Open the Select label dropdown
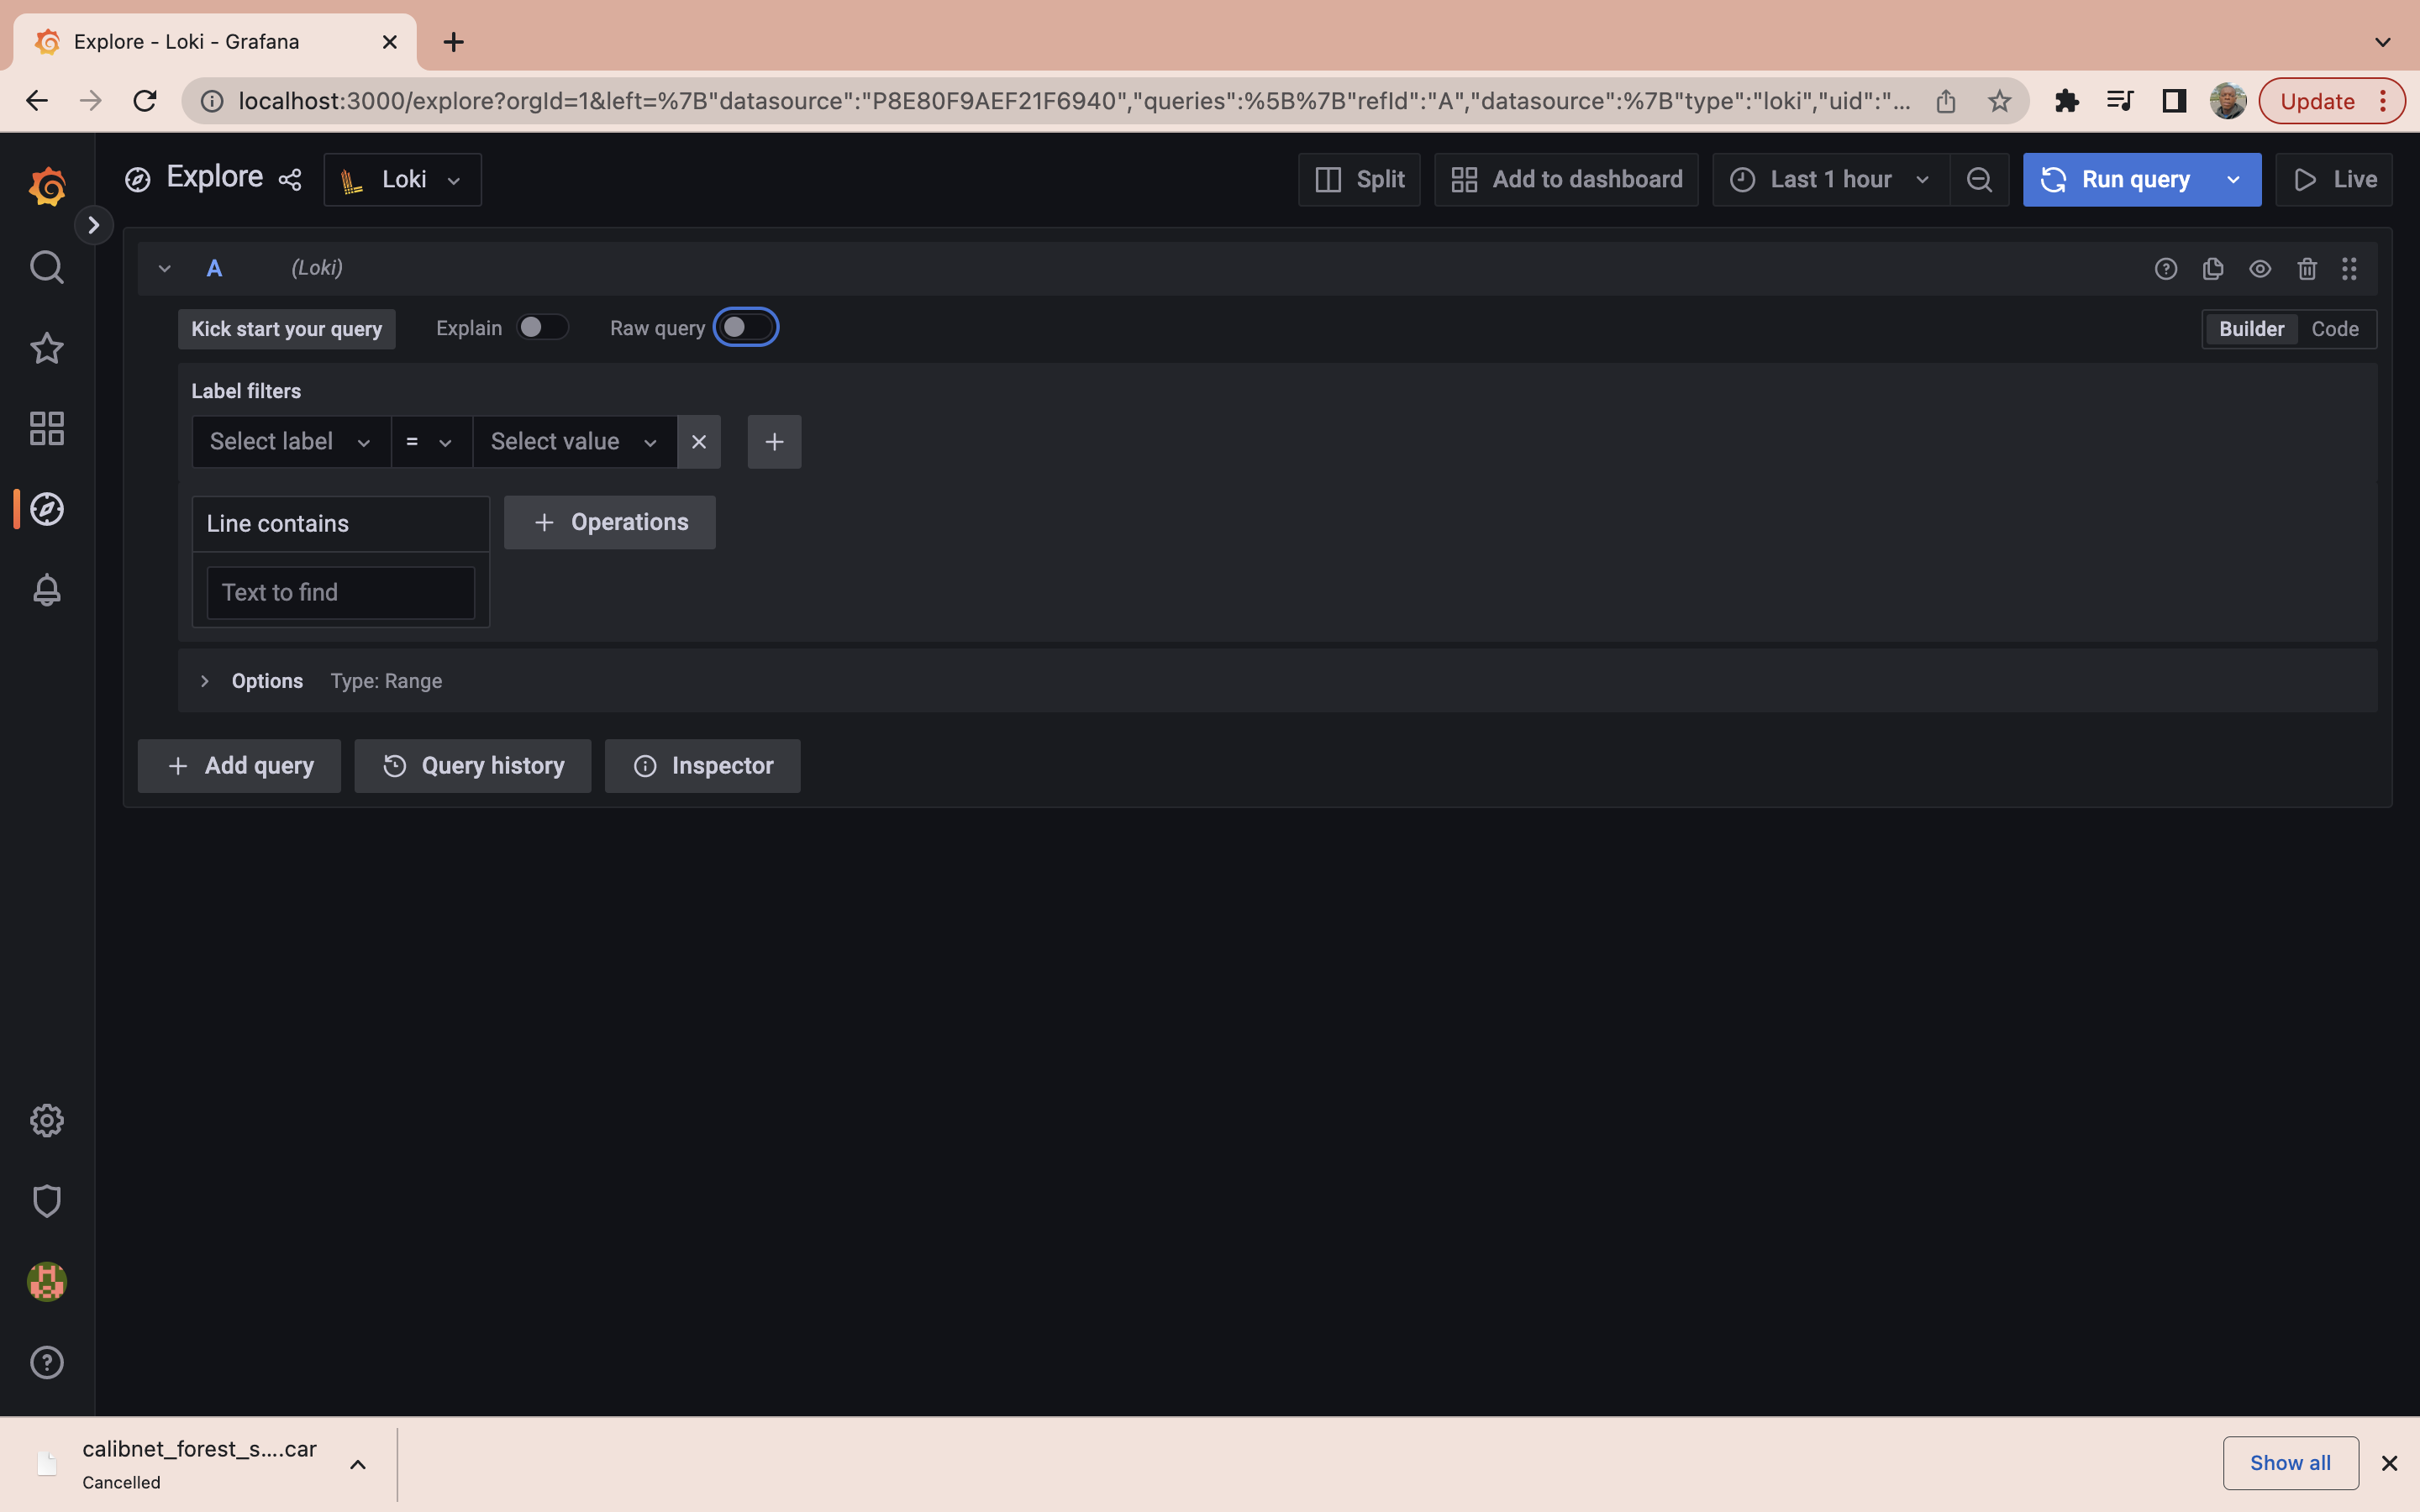Screen dimensions: 2420x1512 (290, 442)
